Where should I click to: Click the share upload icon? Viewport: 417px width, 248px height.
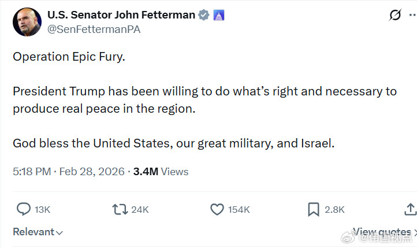click(x=409, y=209)
